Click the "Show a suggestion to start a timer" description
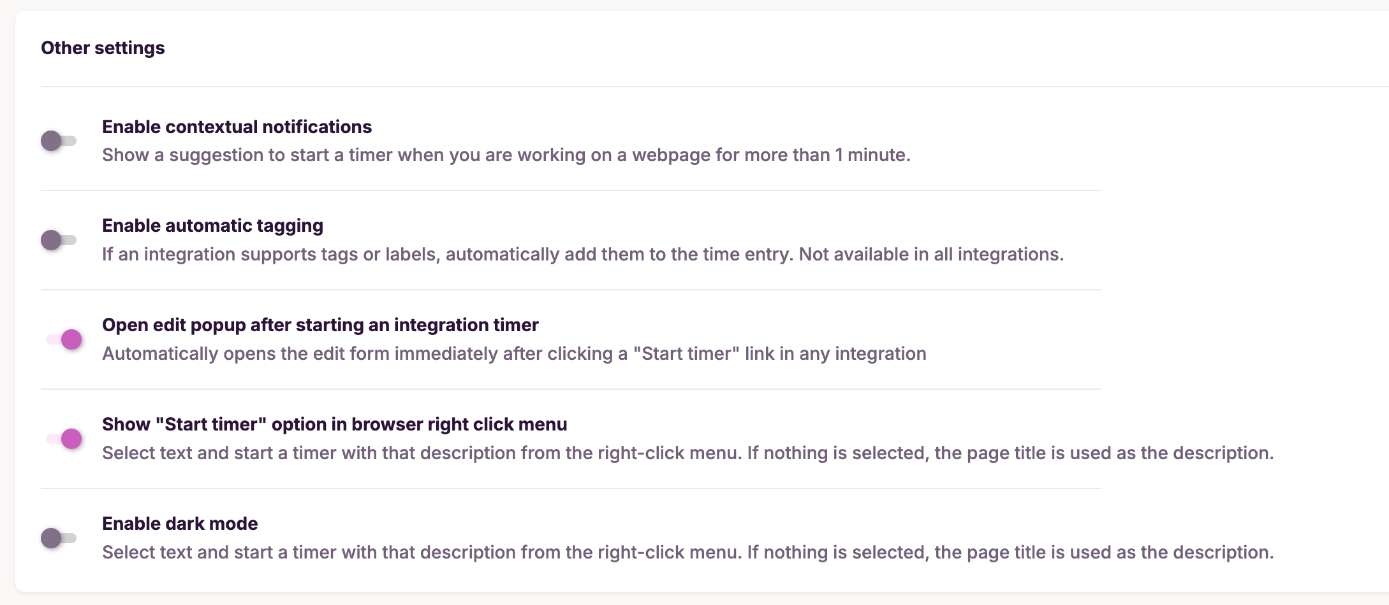 [506, 155]
